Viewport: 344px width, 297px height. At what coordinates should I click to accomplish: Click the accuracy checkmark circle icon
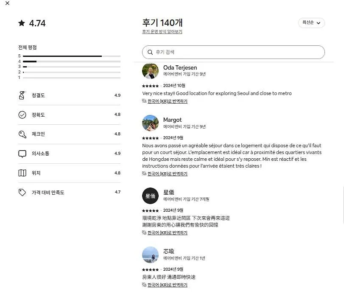pyautogui.click(x=22, y=115)
